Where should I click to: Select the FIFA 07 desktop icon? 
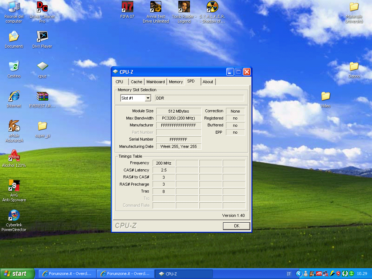(127, 10)
